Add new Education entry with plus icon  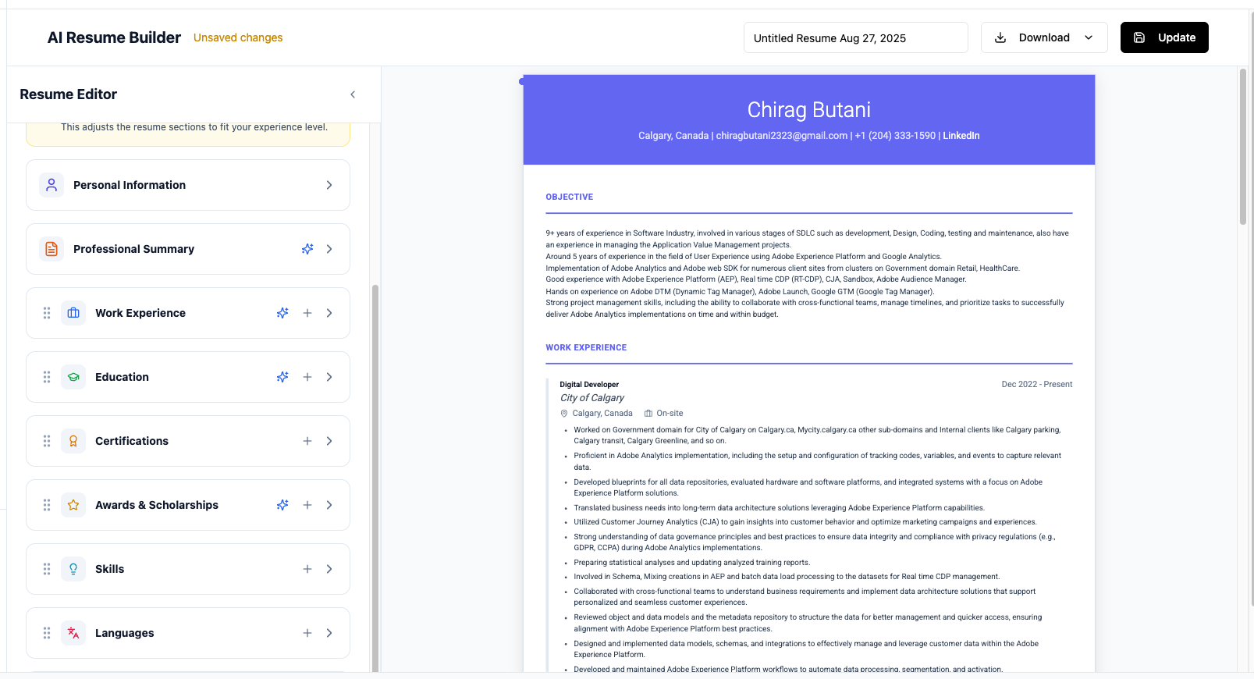click(307, 377)
